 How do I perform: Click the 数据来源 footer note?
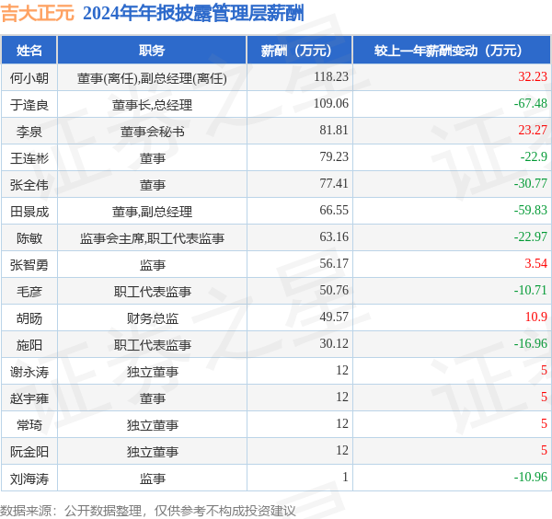[x=148, y=511]
